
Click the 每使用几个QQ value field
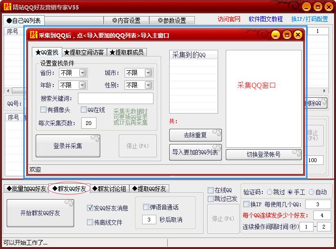tap(318, 204)
